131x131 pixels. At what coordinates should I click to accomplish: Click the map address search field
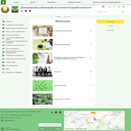click(x=79, y=113)
